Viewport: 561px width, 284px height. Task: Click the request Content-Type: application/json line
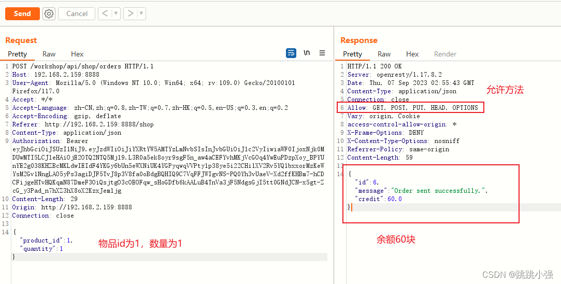pyautogui.click(x=67, y=133)
